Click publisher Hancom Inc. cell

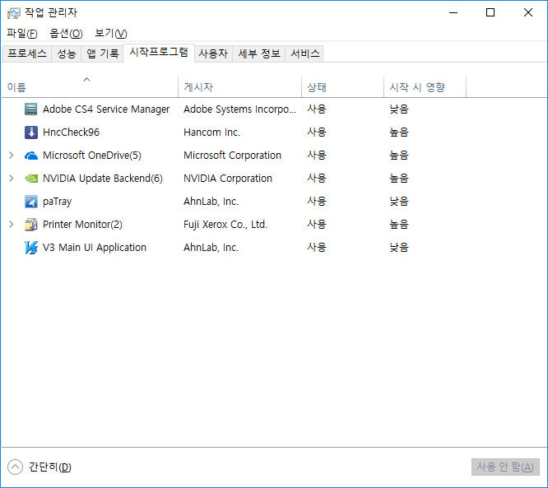point(211,132)
